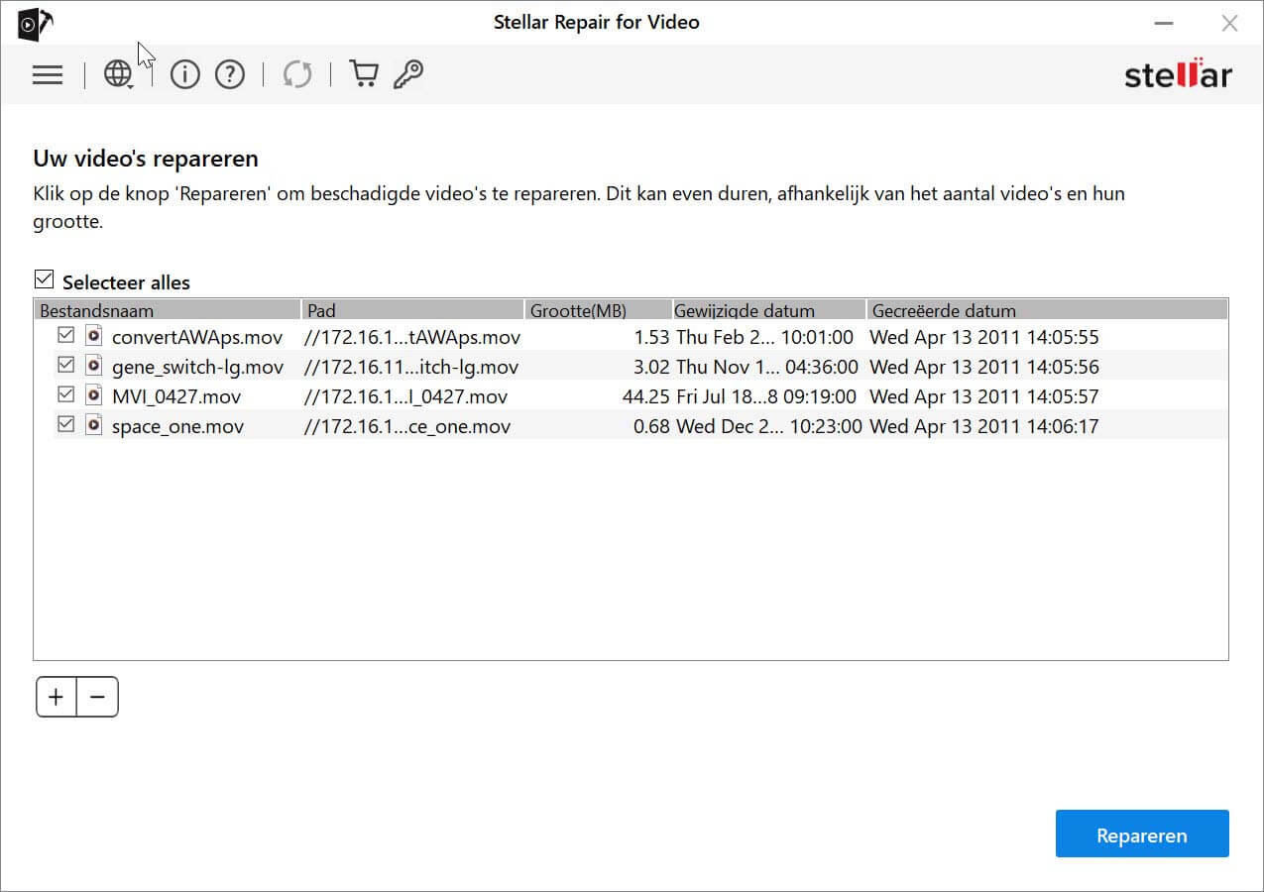This screenshot has width=1264, height=892.
Task: Click size value 1.53
Action: coord(652,337)
